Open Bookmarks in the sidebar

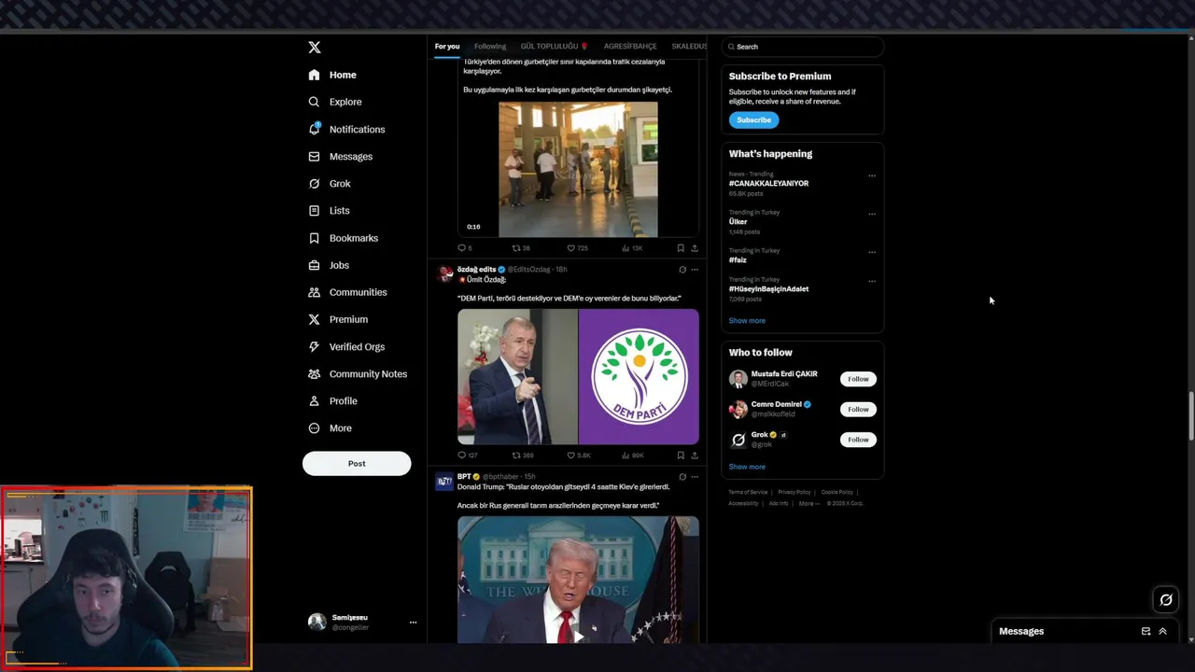click(343, 238)
